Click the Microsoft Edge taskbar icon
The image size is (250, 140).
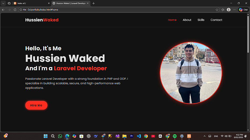click(x=67, y=136)
